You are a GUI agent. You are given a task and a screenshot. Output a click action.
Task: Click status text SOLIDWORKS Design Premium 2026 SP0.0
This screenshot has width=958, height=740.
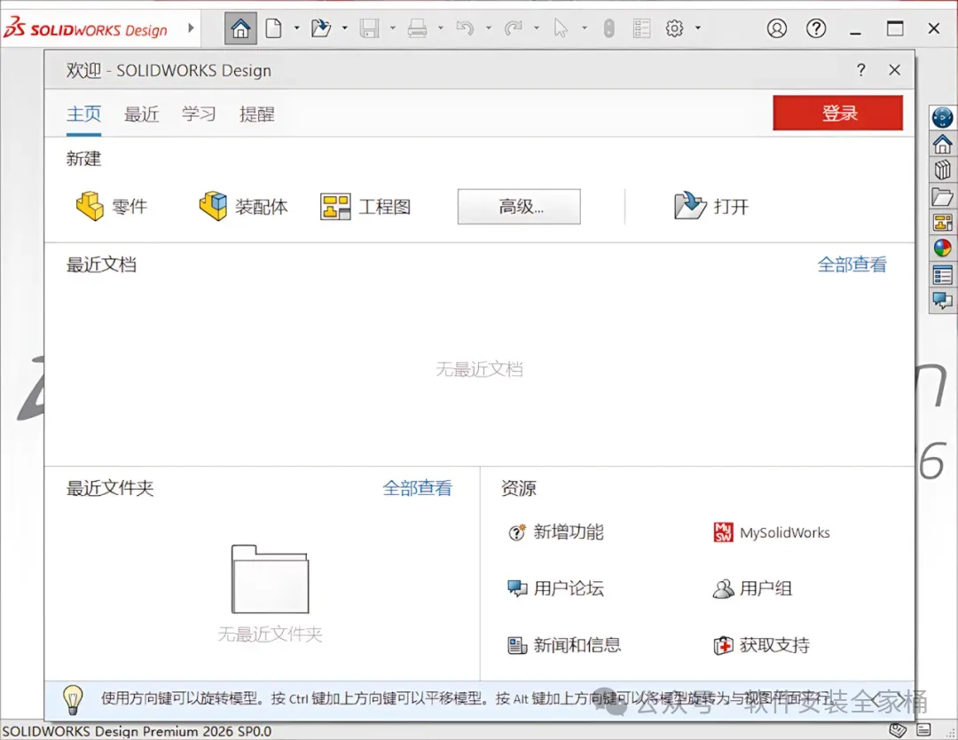point(137,731)
